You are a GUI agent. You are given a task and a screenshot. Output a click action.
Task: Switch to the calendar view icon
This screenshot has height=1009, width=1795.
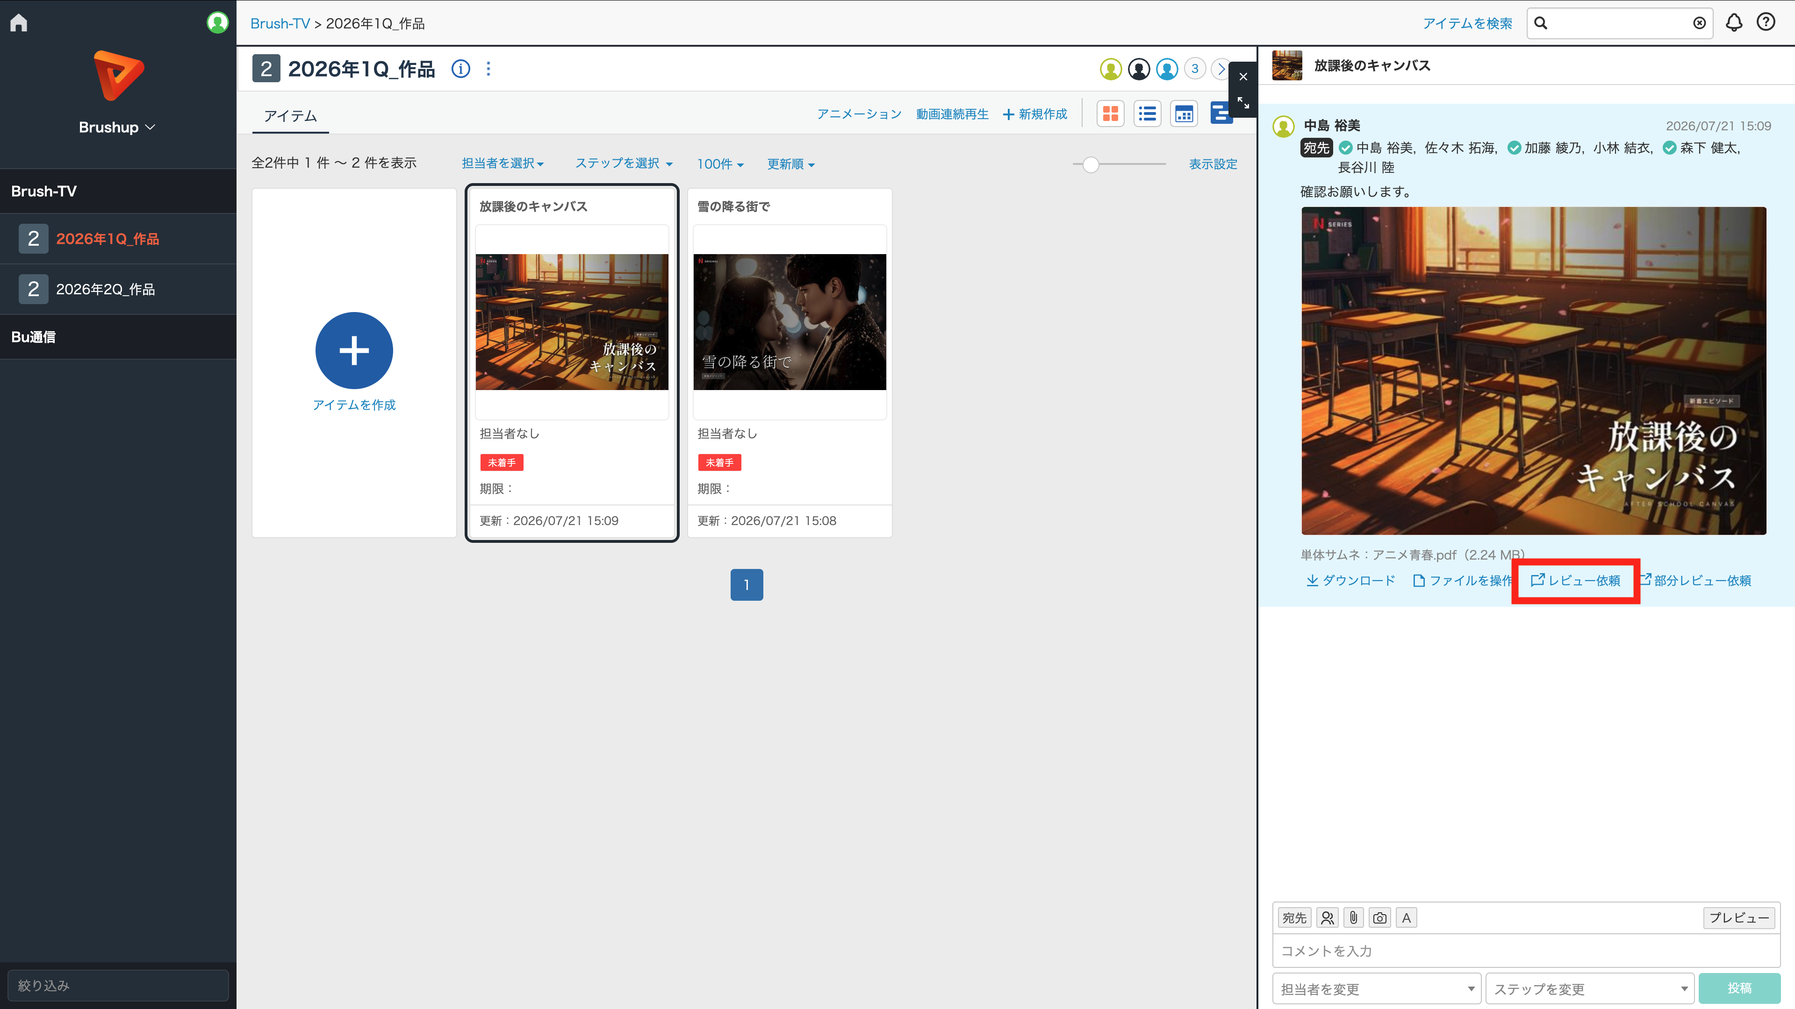[x=1184, y=114]
